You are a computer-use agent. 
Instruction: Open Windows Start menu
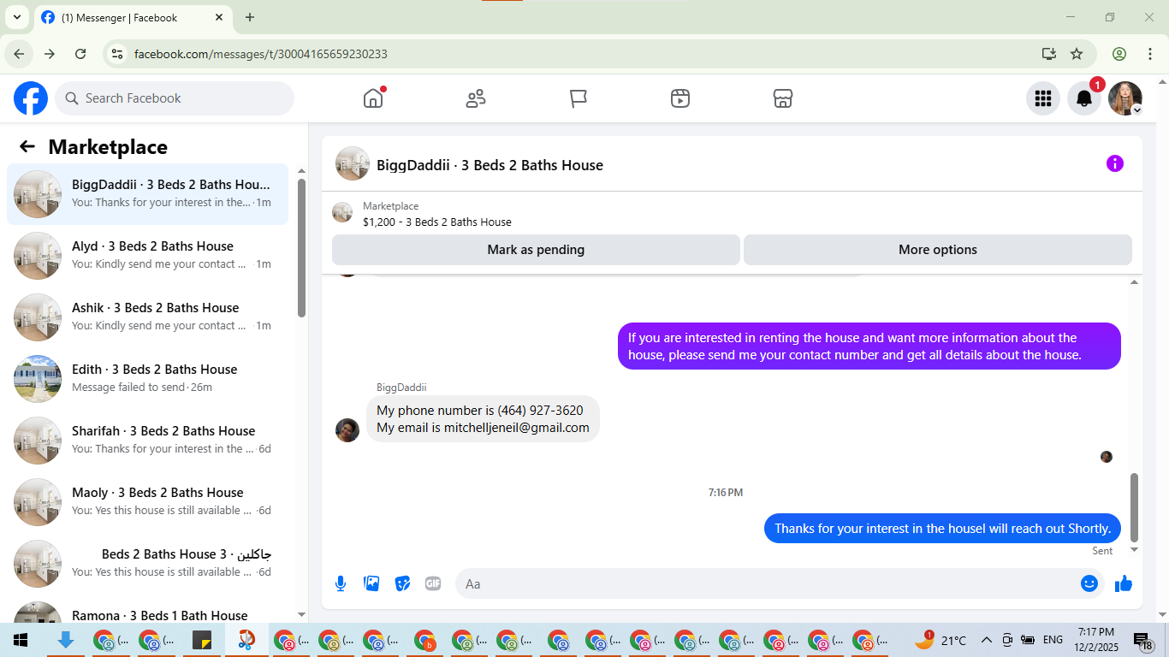[21, 640]
